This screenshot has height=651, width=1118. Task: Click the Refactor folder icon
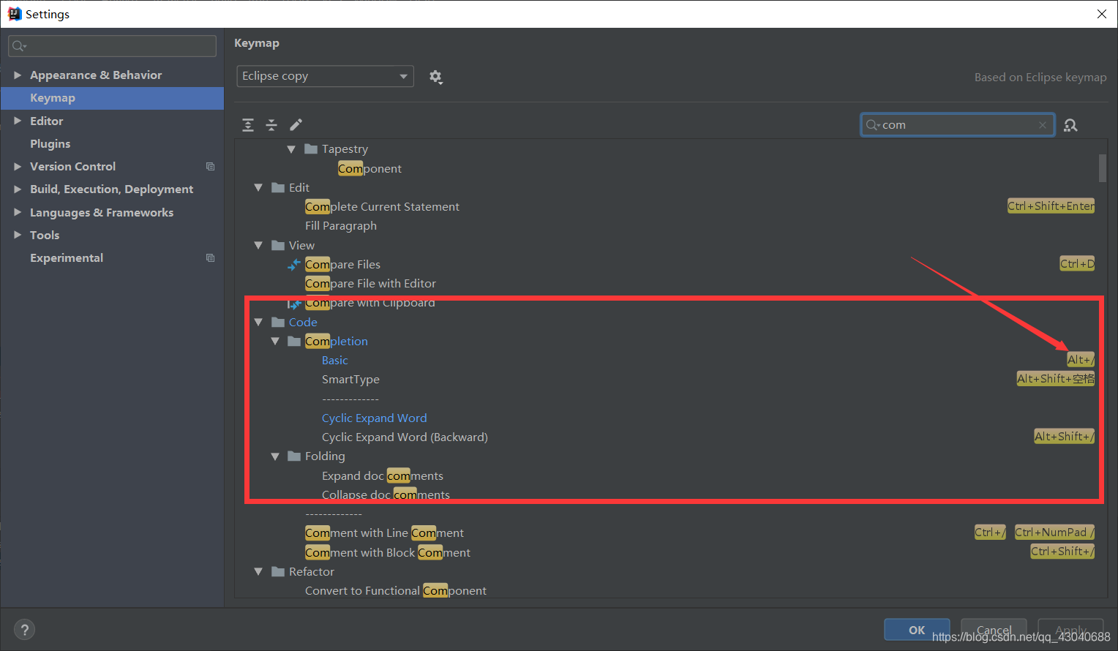[278, 572]
